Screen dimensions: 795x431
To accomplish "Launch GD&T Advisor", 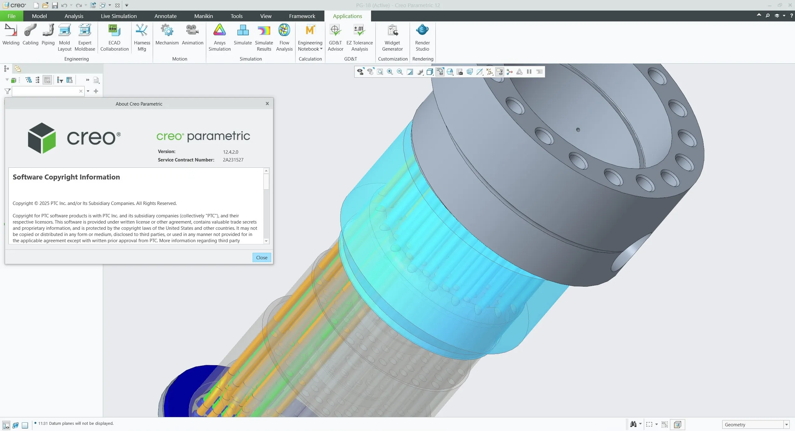I will click(x=335, y=37).
